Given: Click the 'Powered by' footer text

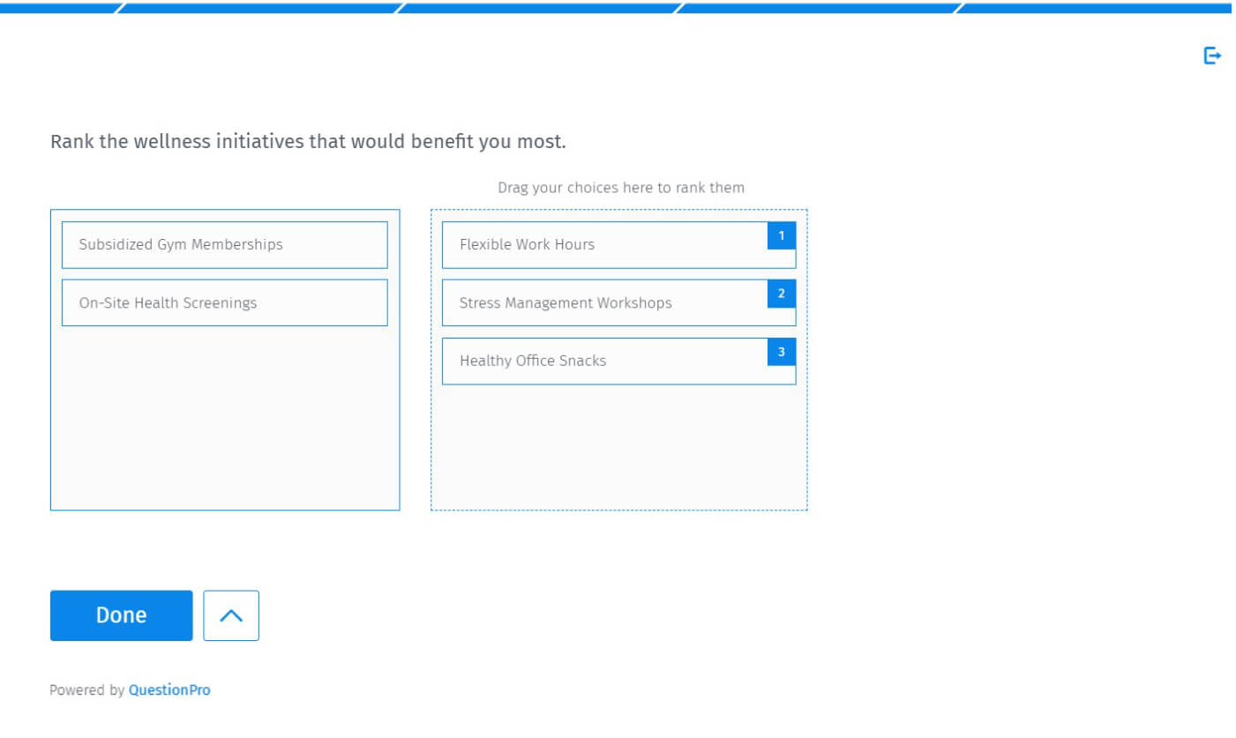Looking at the screenshot, I should point(87,690).
